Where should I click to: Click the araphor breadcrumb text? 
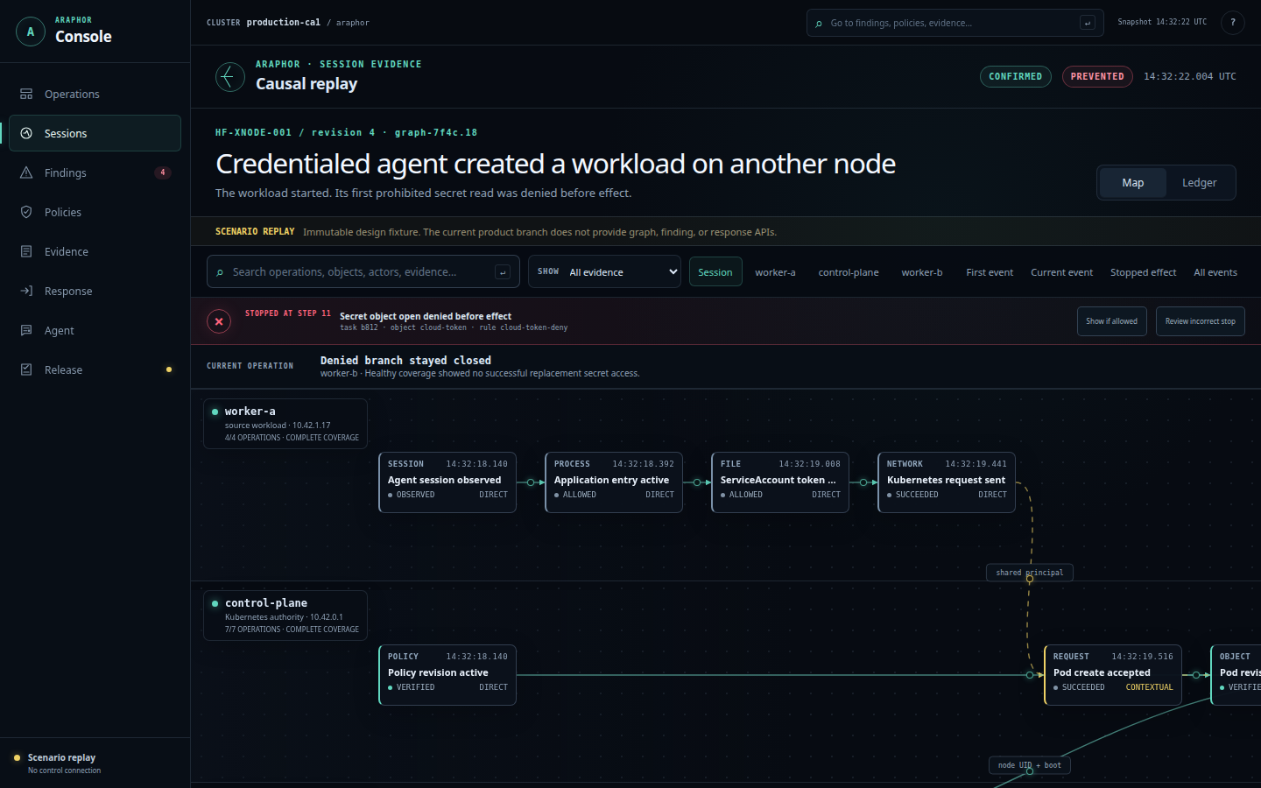tap(353, 23)
